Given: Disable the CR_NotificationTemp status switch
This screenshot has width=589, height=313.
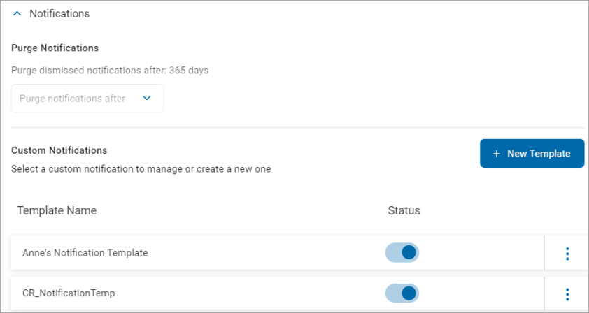Looking at the screenshot, I should coord(402,293).
